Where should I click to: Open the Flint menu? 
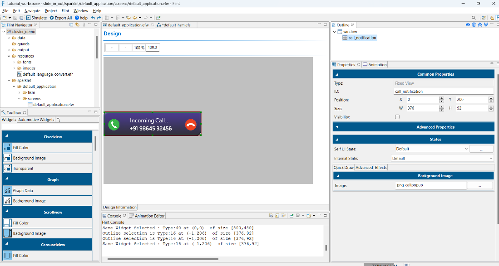pyautogui.click(x=65, y=10)
